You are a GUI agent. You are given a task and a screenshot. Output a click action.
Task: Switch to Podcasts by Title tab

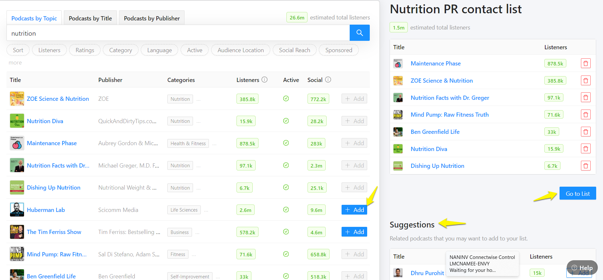(90, 18)
